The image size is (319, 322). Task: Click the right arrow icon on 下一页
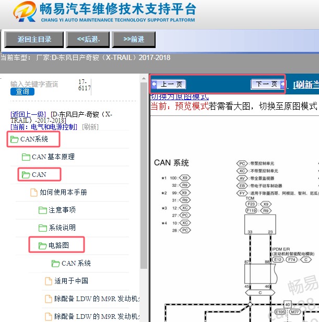click(x=282, y=84)
